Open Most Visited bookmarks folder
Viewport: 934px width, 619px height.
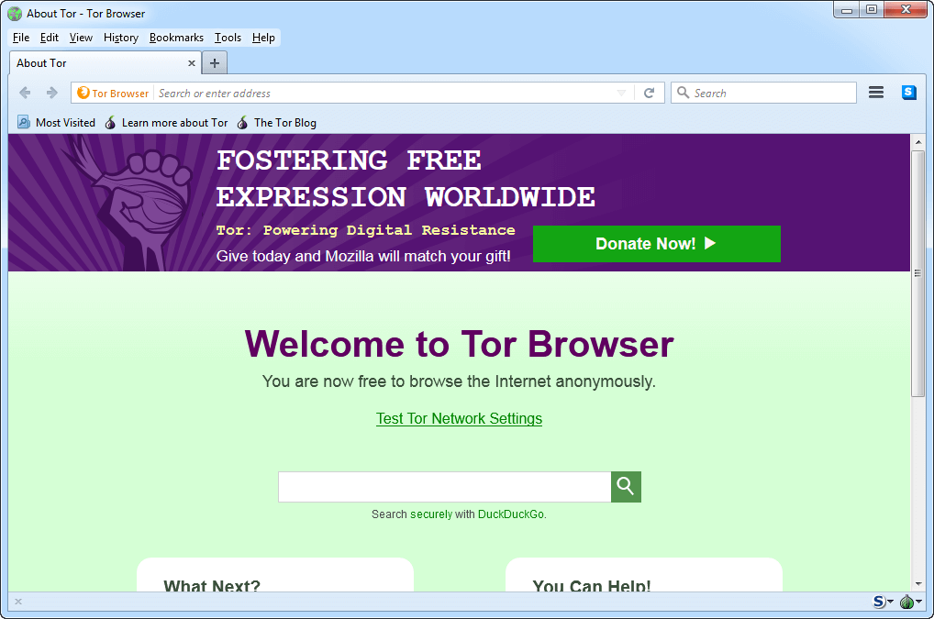coord(56,123)
